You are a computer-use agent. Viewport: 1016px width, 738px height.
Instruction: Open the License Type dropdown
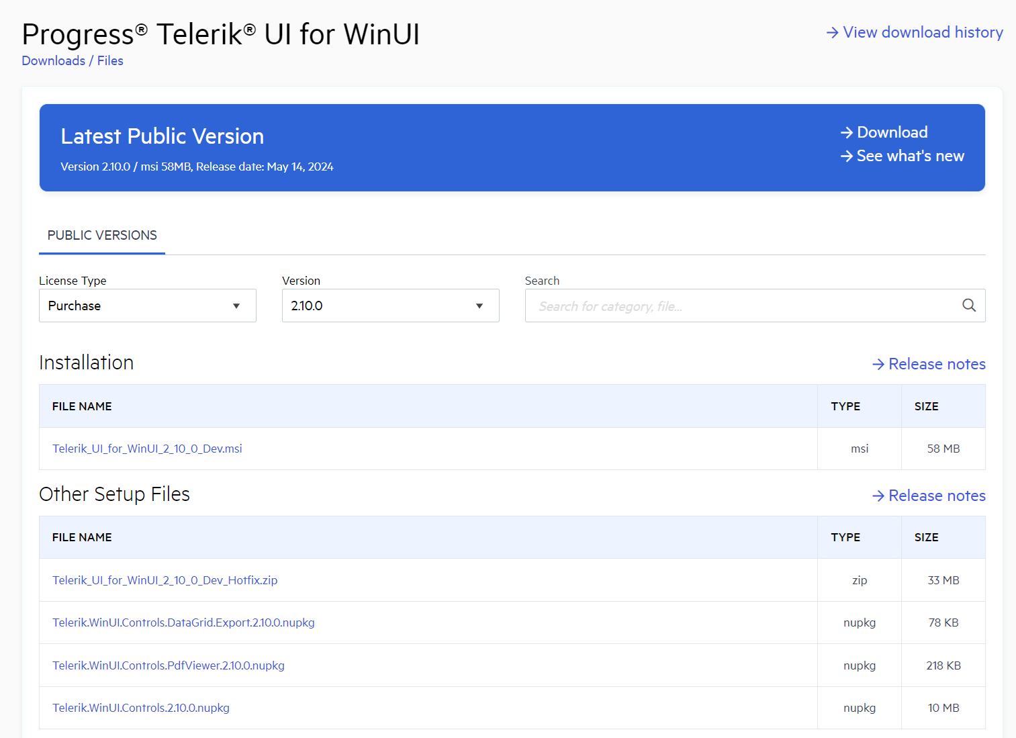coord(147,306)
